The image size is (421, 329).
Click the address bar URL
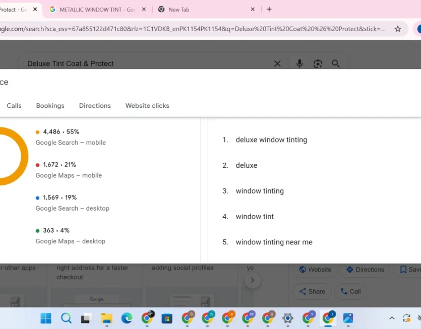pyautogui.click(x=193, y=29)
